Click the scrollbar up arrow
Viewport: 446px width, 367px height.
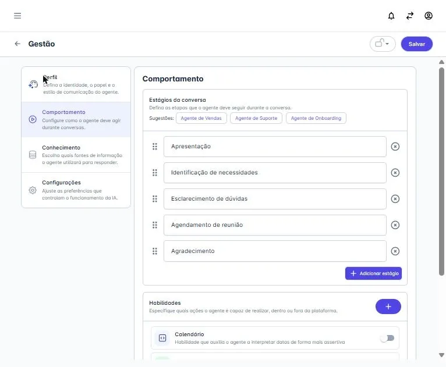point(441,62)
